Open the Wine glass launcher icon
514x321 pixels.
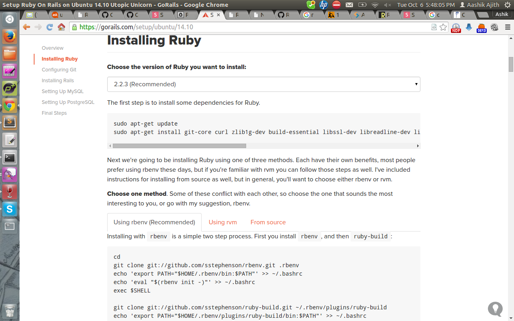pyautogui.click(x=10, y=192)
